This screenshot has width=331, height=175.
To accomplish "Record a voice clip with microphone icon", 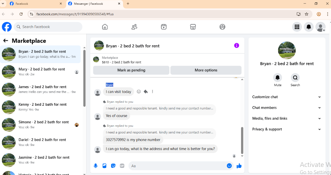I will point(96,166).
